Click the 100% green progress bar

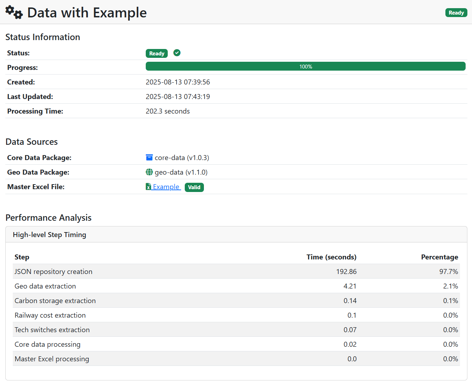click(x=305, y=66)
